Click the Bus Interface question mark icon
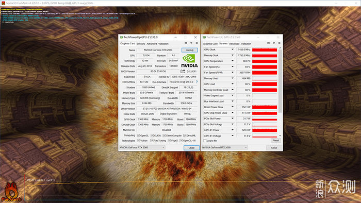 coord(196,82)
